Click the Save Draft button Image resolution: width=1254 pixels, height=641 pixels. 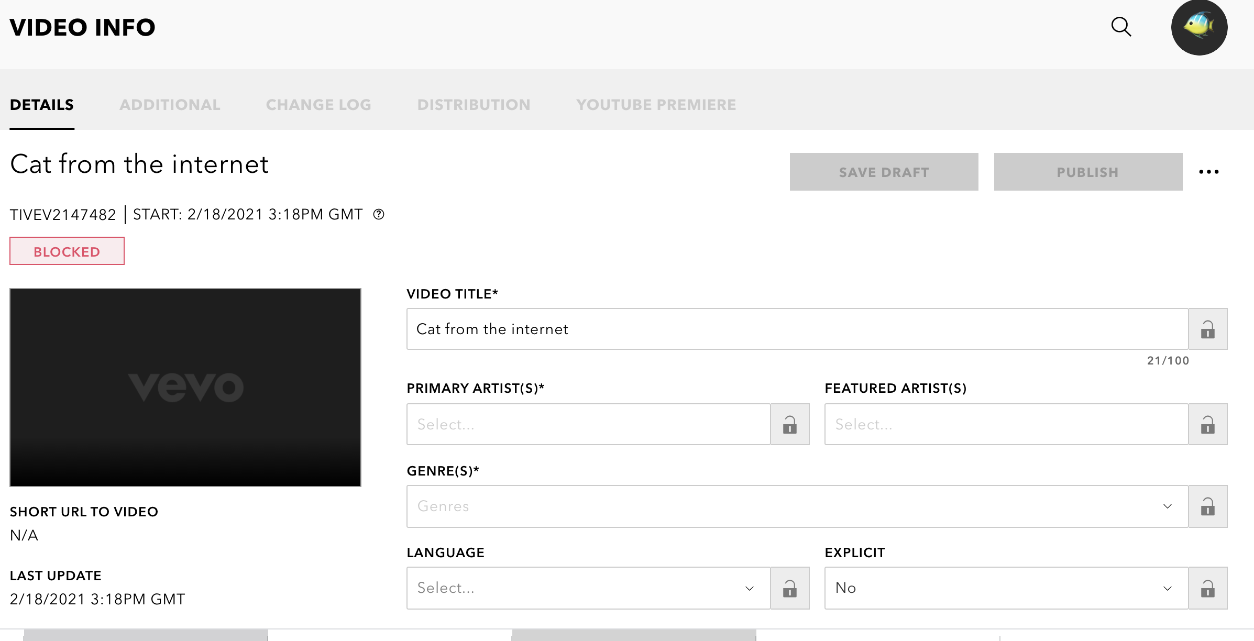tap(884, 172)
